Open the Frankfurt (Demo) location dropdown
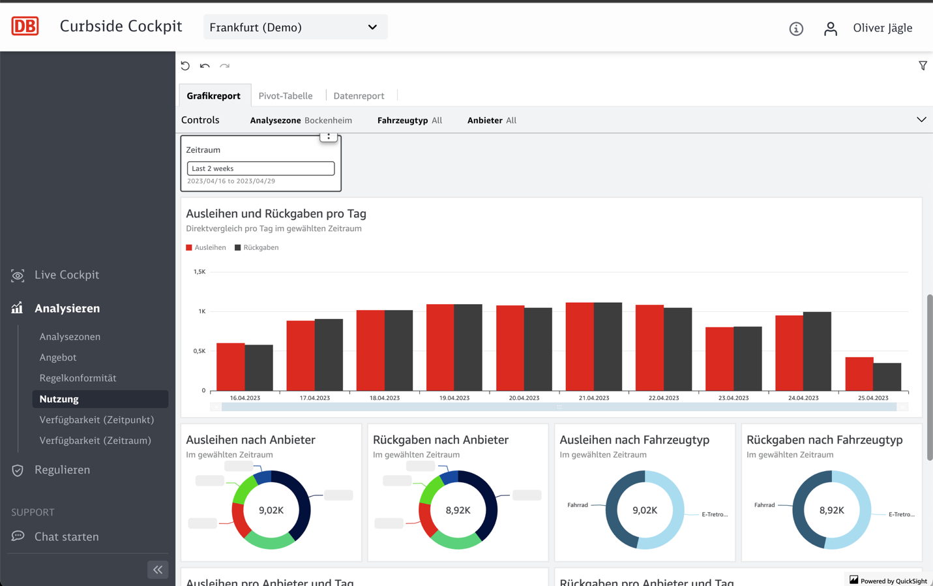Screen dimensions: 933x586 pyautogui.click(x=295, y=27)
